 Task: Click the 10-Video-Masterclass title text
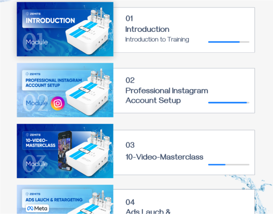click(x=164, y=157)
